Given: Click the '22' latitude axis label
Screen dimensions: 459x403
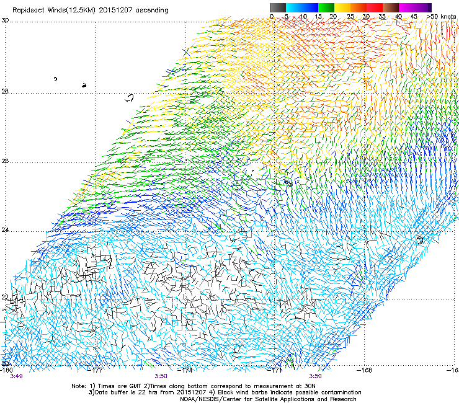Looking at the screenshot, I should [5, 297].
